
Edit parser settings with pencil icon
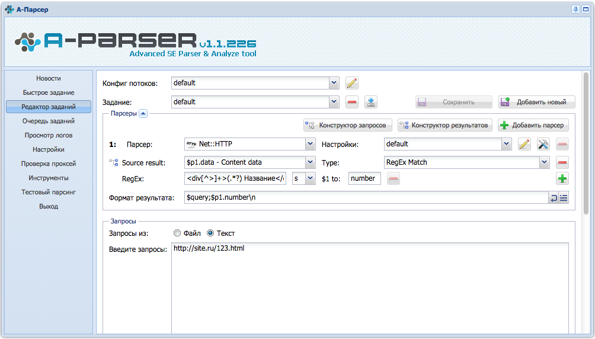click(x=524, y=144)
